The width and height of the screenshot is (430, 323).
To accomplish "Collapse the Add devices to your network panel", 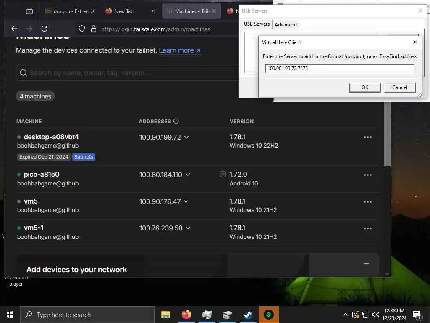I will 366,264.
